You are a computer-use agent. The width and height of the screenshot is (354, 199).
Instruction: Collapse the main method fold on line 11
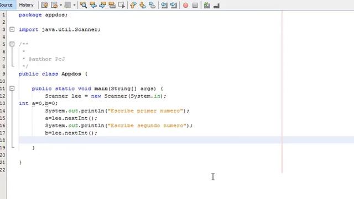coord(12,88)
